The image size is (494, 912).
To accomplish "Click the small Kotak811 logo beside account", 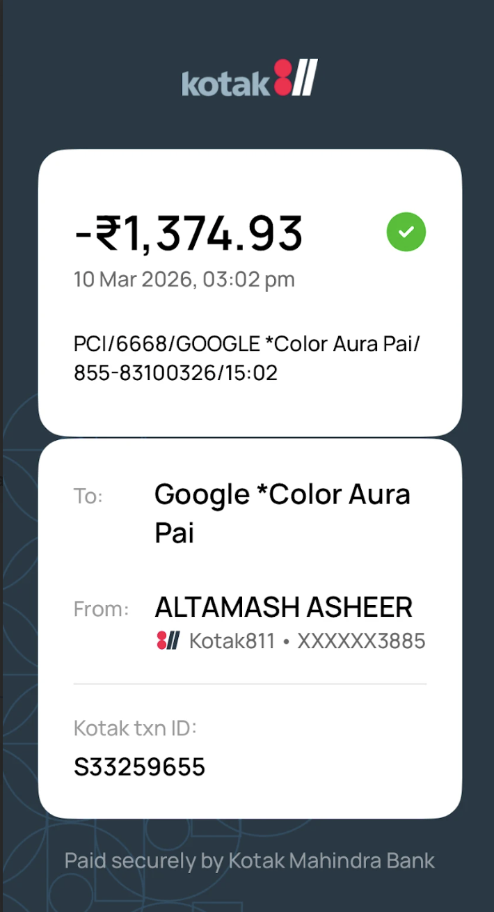I will (x=168, y=640).
